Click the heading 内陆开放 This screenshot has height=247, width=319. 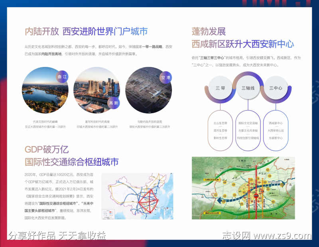pos(42,31)
